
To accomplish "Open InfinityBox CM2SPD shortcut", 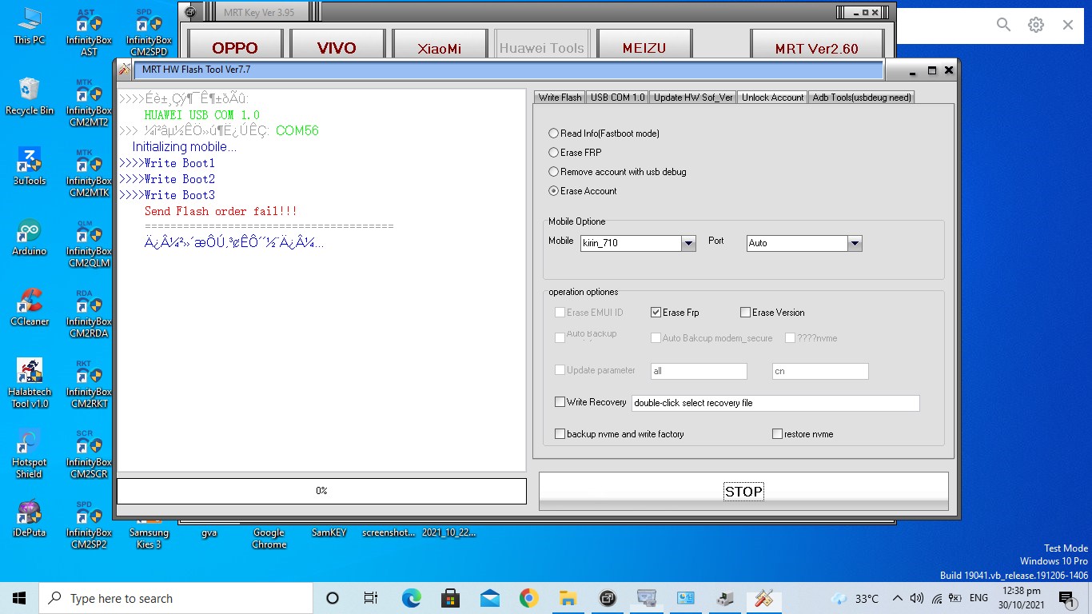I will coord(149,32).
